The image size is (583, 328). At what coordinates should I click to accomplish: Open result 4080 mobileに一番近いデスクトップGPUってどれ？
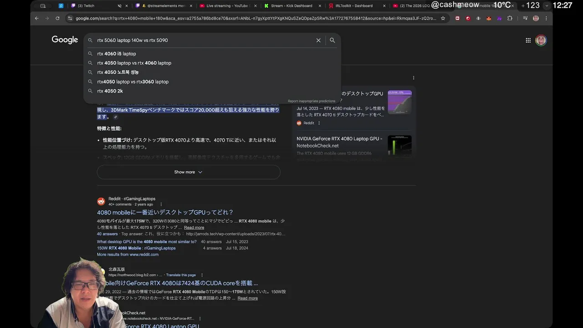point(165,212)
